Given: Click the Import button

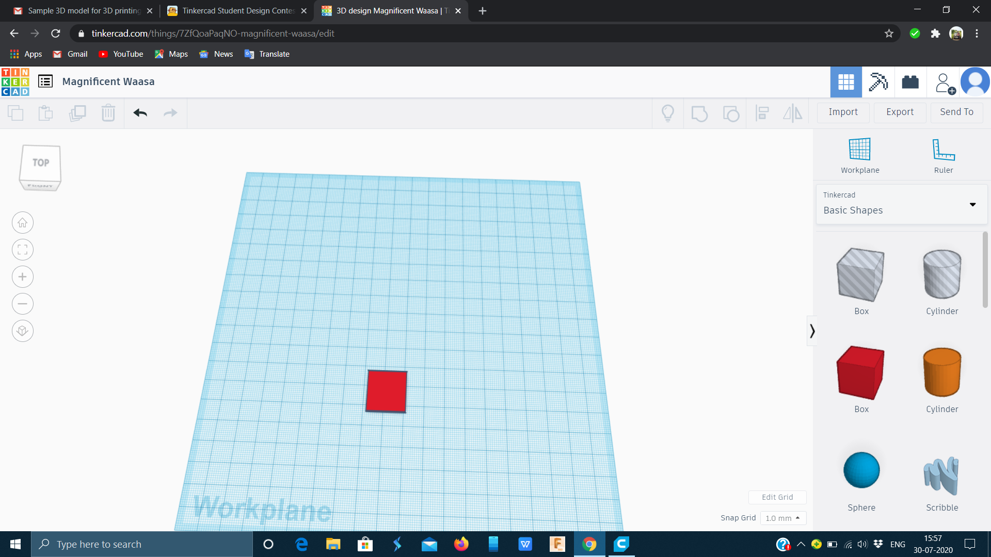Looking at the screenshot, I should pyautogui.click(x=843, y=111).
